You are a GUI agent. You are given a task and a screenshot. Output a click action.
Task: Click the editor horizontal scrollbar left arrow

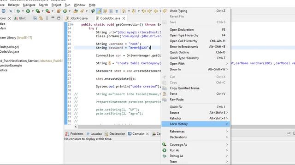(76, 126)
